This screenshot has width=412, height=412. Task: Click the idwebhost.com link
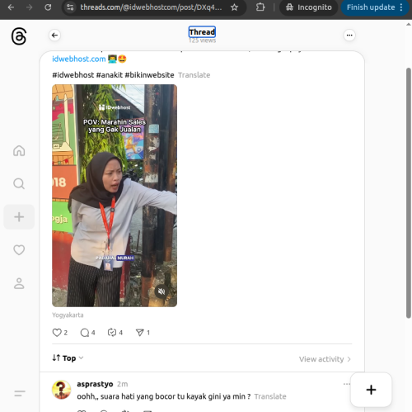point(79,59)
